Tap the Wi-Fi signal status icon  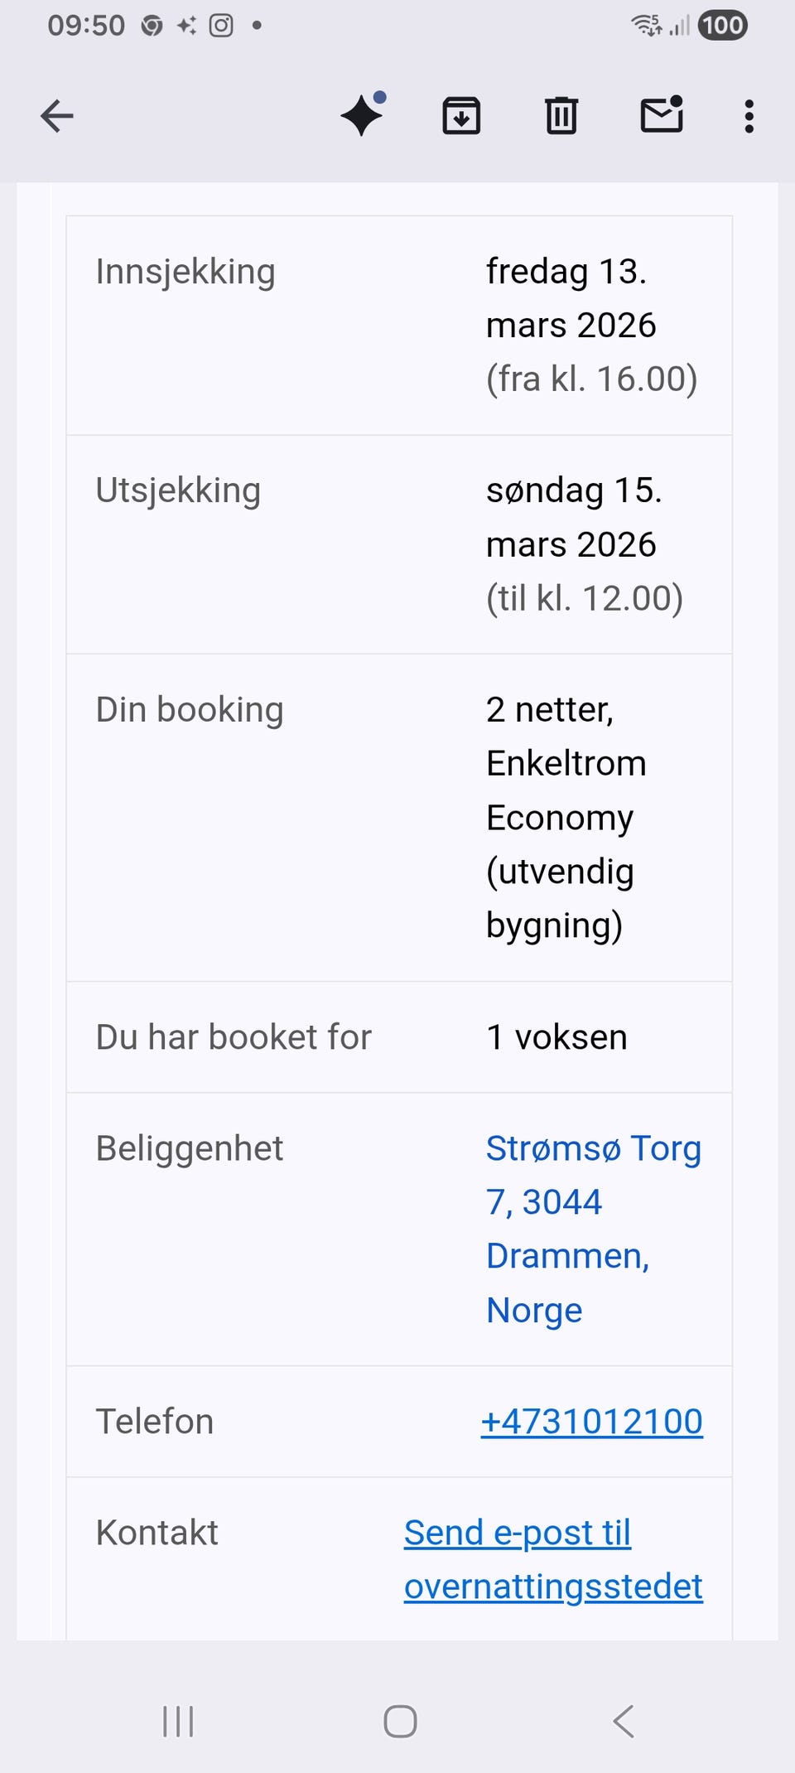(646, 26)
